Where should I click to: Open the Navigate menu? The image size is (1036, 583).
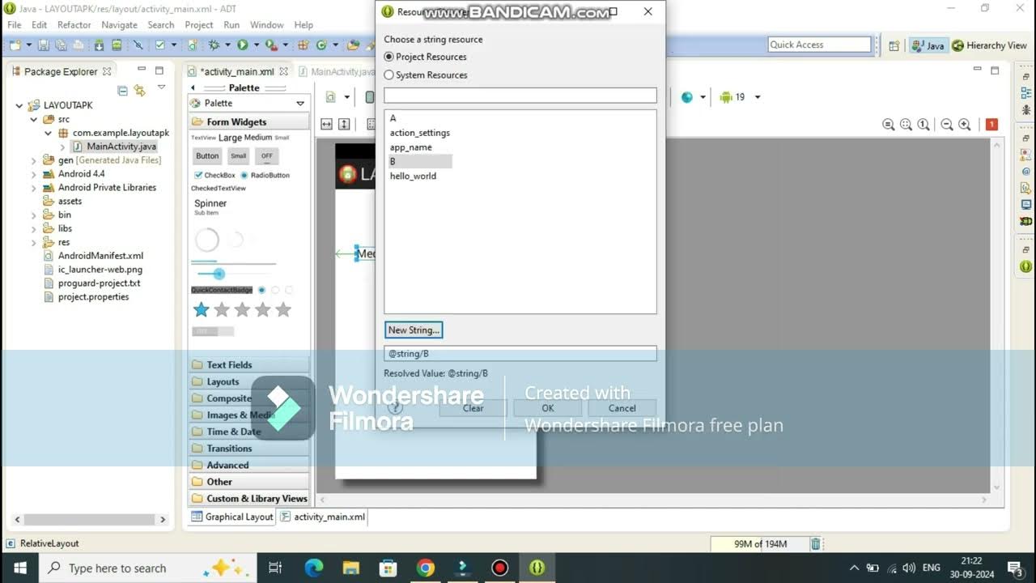pyautogui.click(x=119, y=25)
